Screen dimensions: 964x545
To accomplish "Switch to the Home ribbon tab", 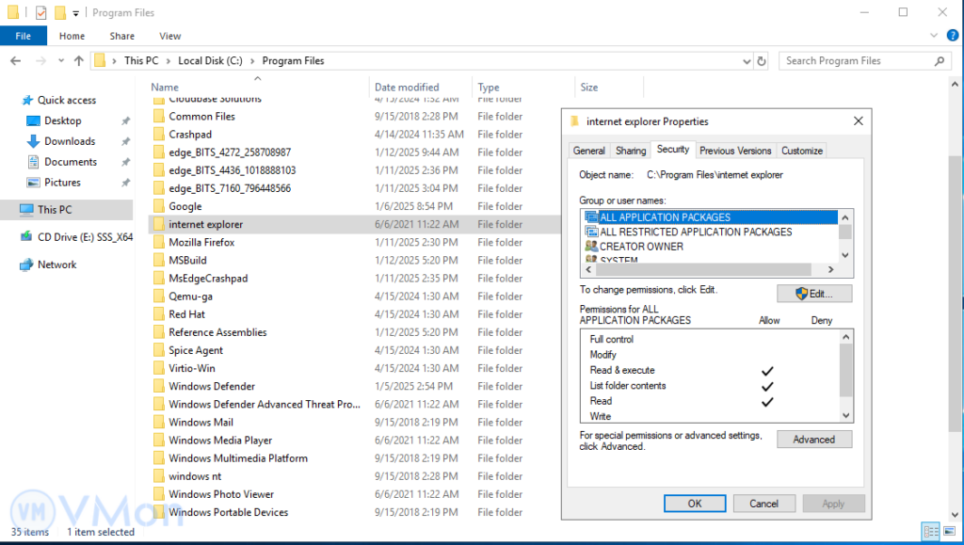I will coord(72,37).
